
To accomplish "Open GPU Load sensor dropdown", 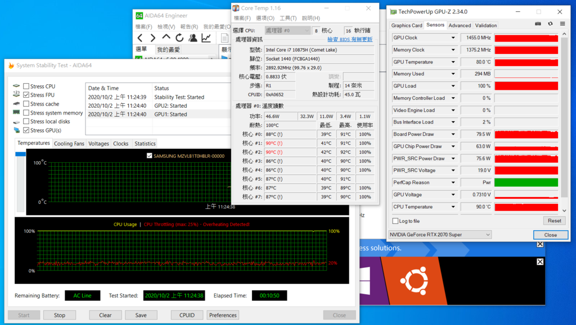I will coord(453,86).
